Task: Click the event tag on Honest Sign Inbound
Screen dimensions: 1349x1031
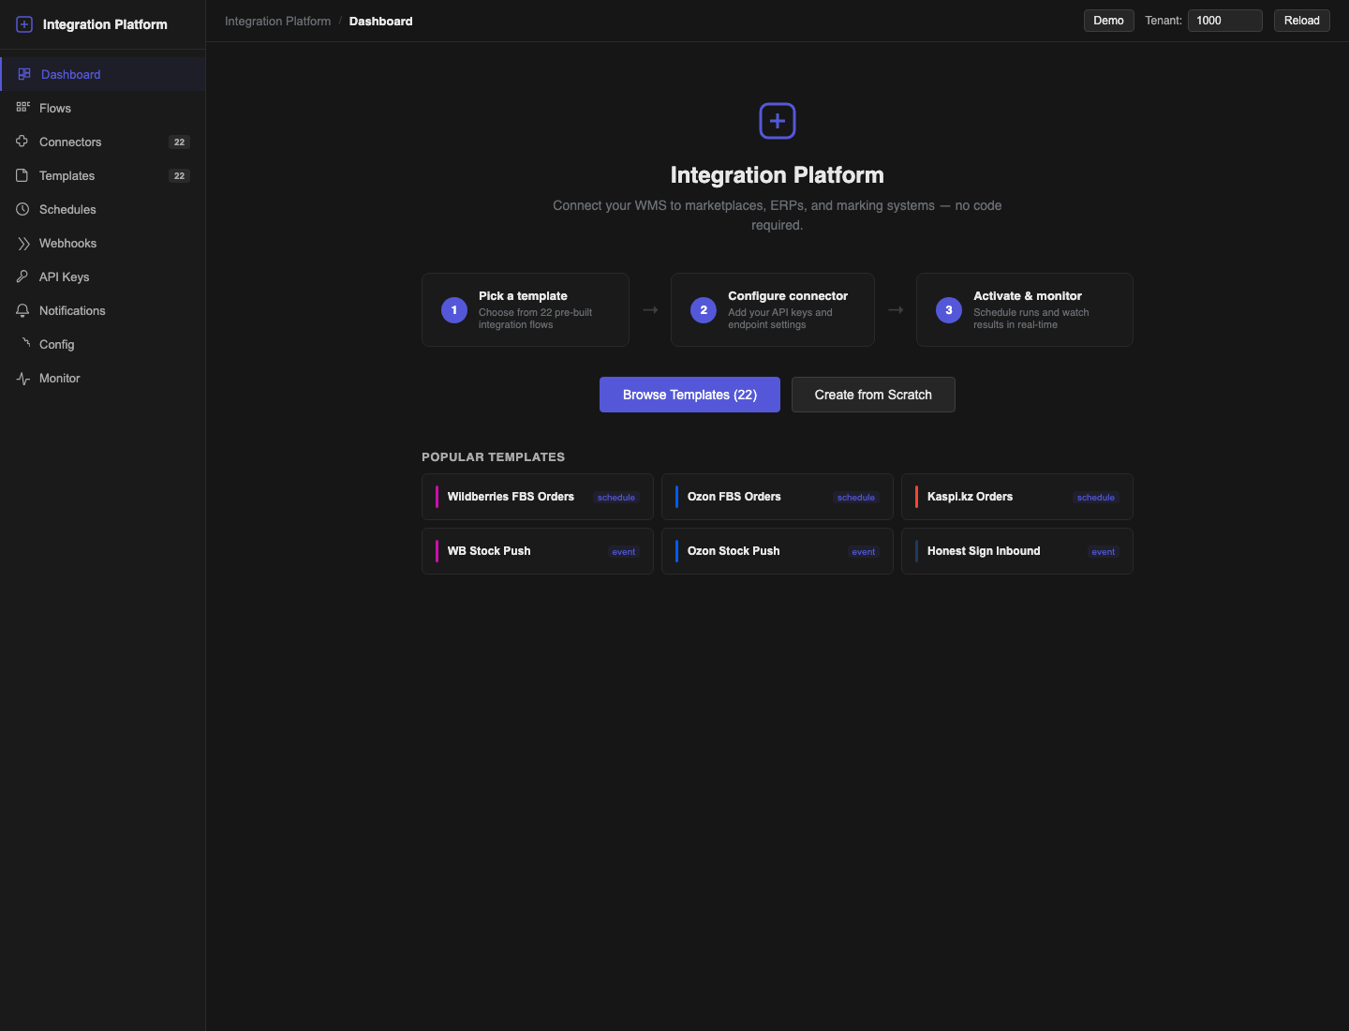Action: (1104, 552)
